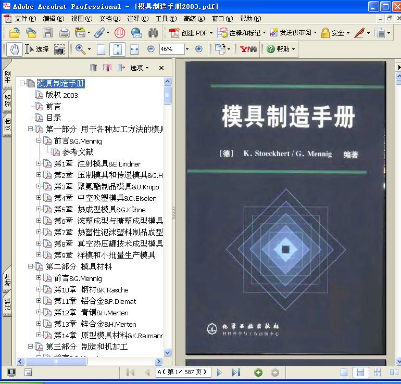The height and width of the screenshot is (384, 401).
Task: Click the zoom in plus button
Action: click(199, 49)
